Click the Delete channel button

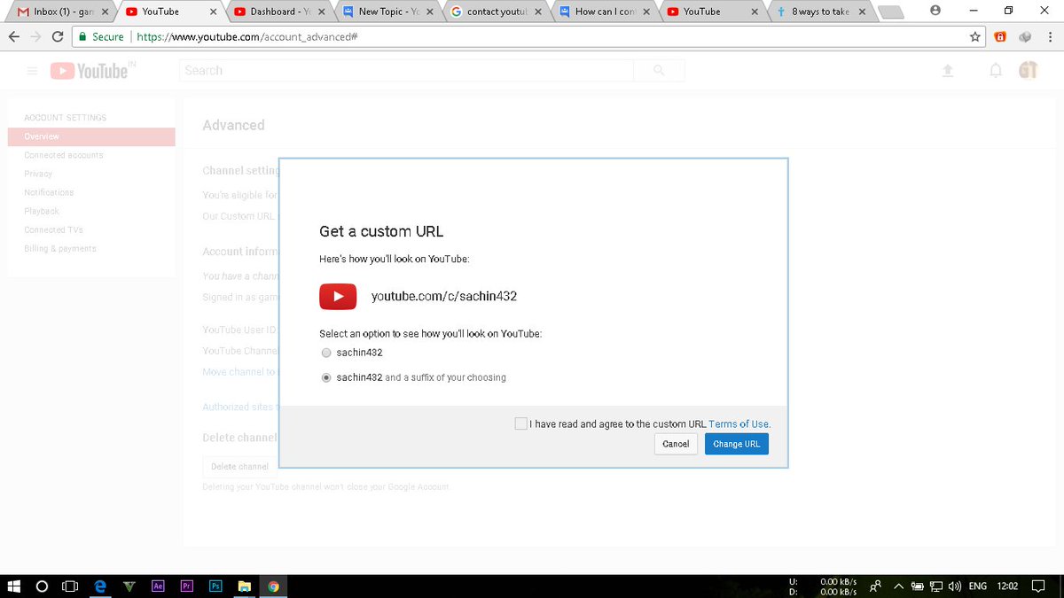239,467
